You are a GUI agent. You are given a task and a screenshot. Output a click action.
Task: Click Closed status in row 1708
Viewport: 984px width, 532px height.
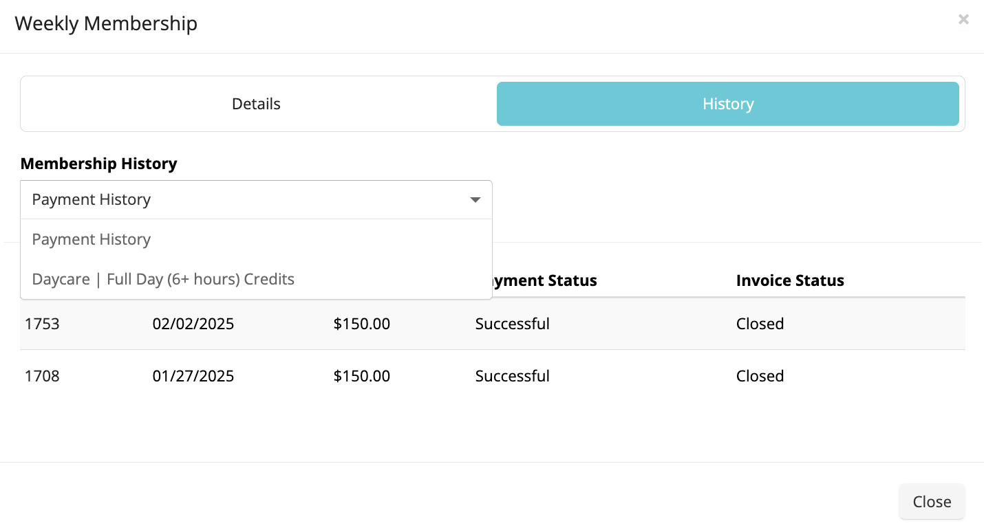[760, 376]
